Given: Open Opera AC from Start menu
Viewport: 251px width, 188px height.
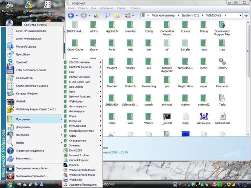Looking at the screenshot, I should 34,62.
